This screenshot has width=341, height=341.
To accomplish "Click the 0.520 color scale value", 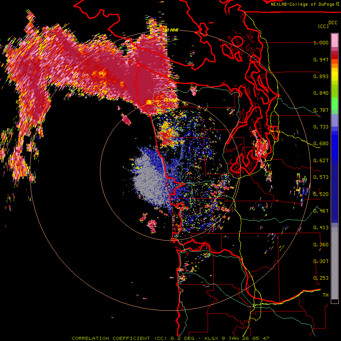I will tap(321, 194).
